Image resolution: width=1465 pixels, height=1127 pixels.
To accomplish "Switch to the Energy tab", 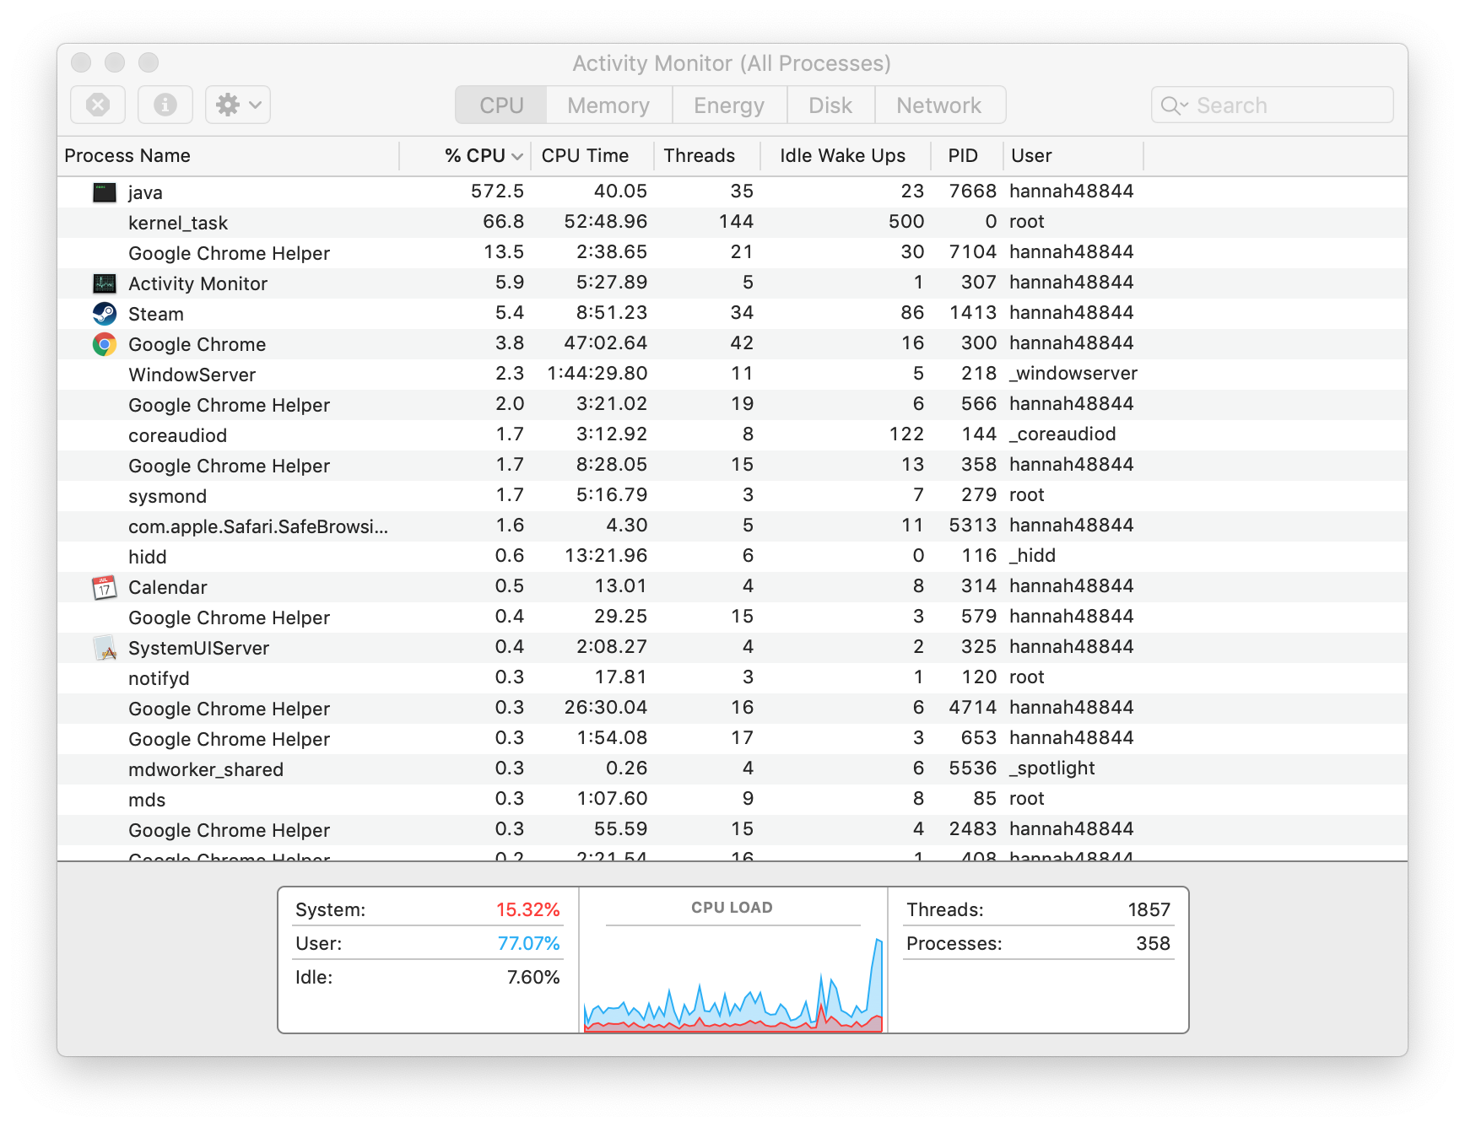I will tap(729, 105).
